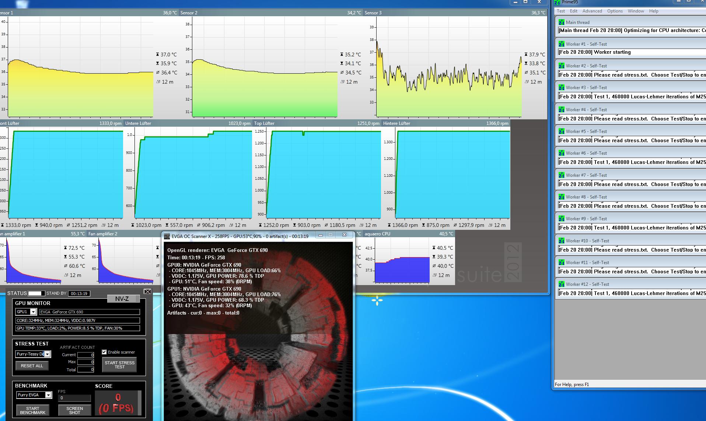Viewport: 706px width, 421px height.
Task: Click the Max artifact count field
Action: click(85, 362)
